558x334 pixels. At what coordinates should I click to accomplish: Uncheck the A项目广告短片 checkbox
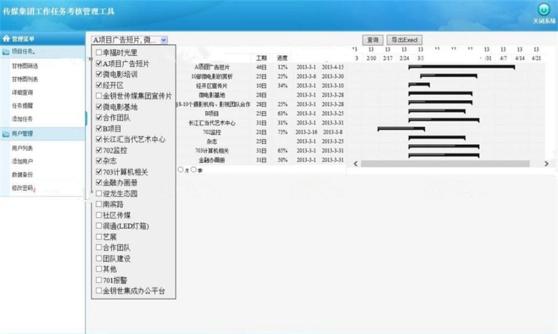[x=99, y=63]
